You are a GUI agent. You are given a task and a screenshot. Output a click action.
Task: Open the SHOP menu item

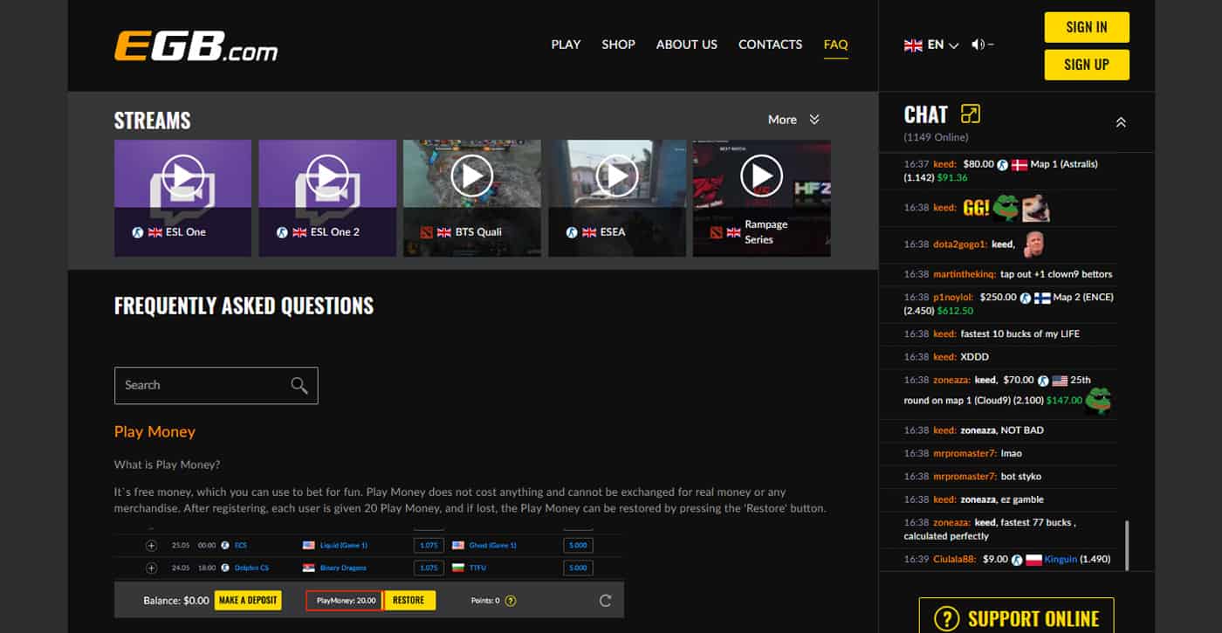click(x=618, y=45)
